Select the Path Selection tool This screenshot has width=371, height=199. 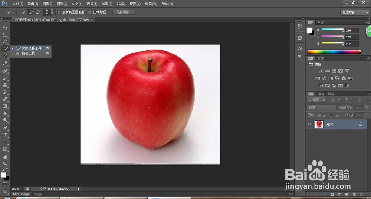tap(5, 142)
